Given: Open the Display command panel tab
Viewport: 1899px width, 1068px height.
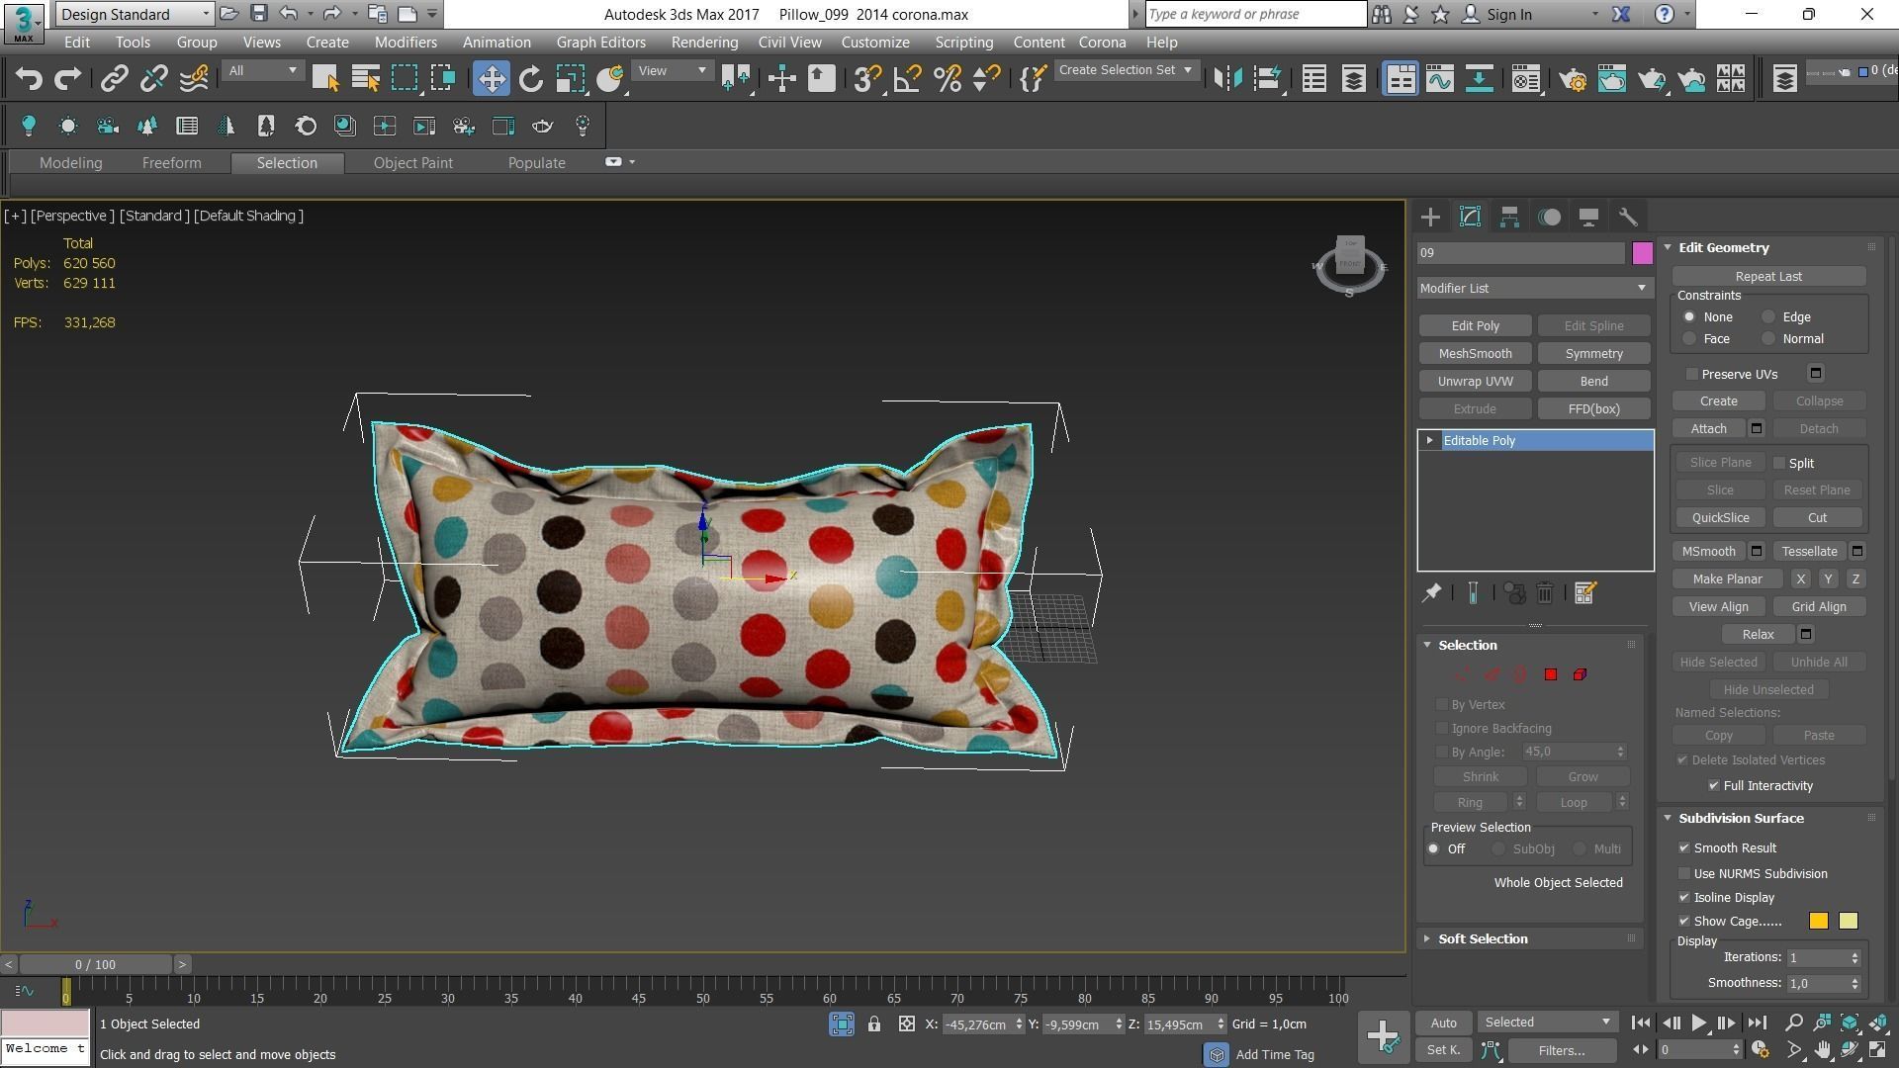Looking at the screenshot, I should click(1588, 218).
